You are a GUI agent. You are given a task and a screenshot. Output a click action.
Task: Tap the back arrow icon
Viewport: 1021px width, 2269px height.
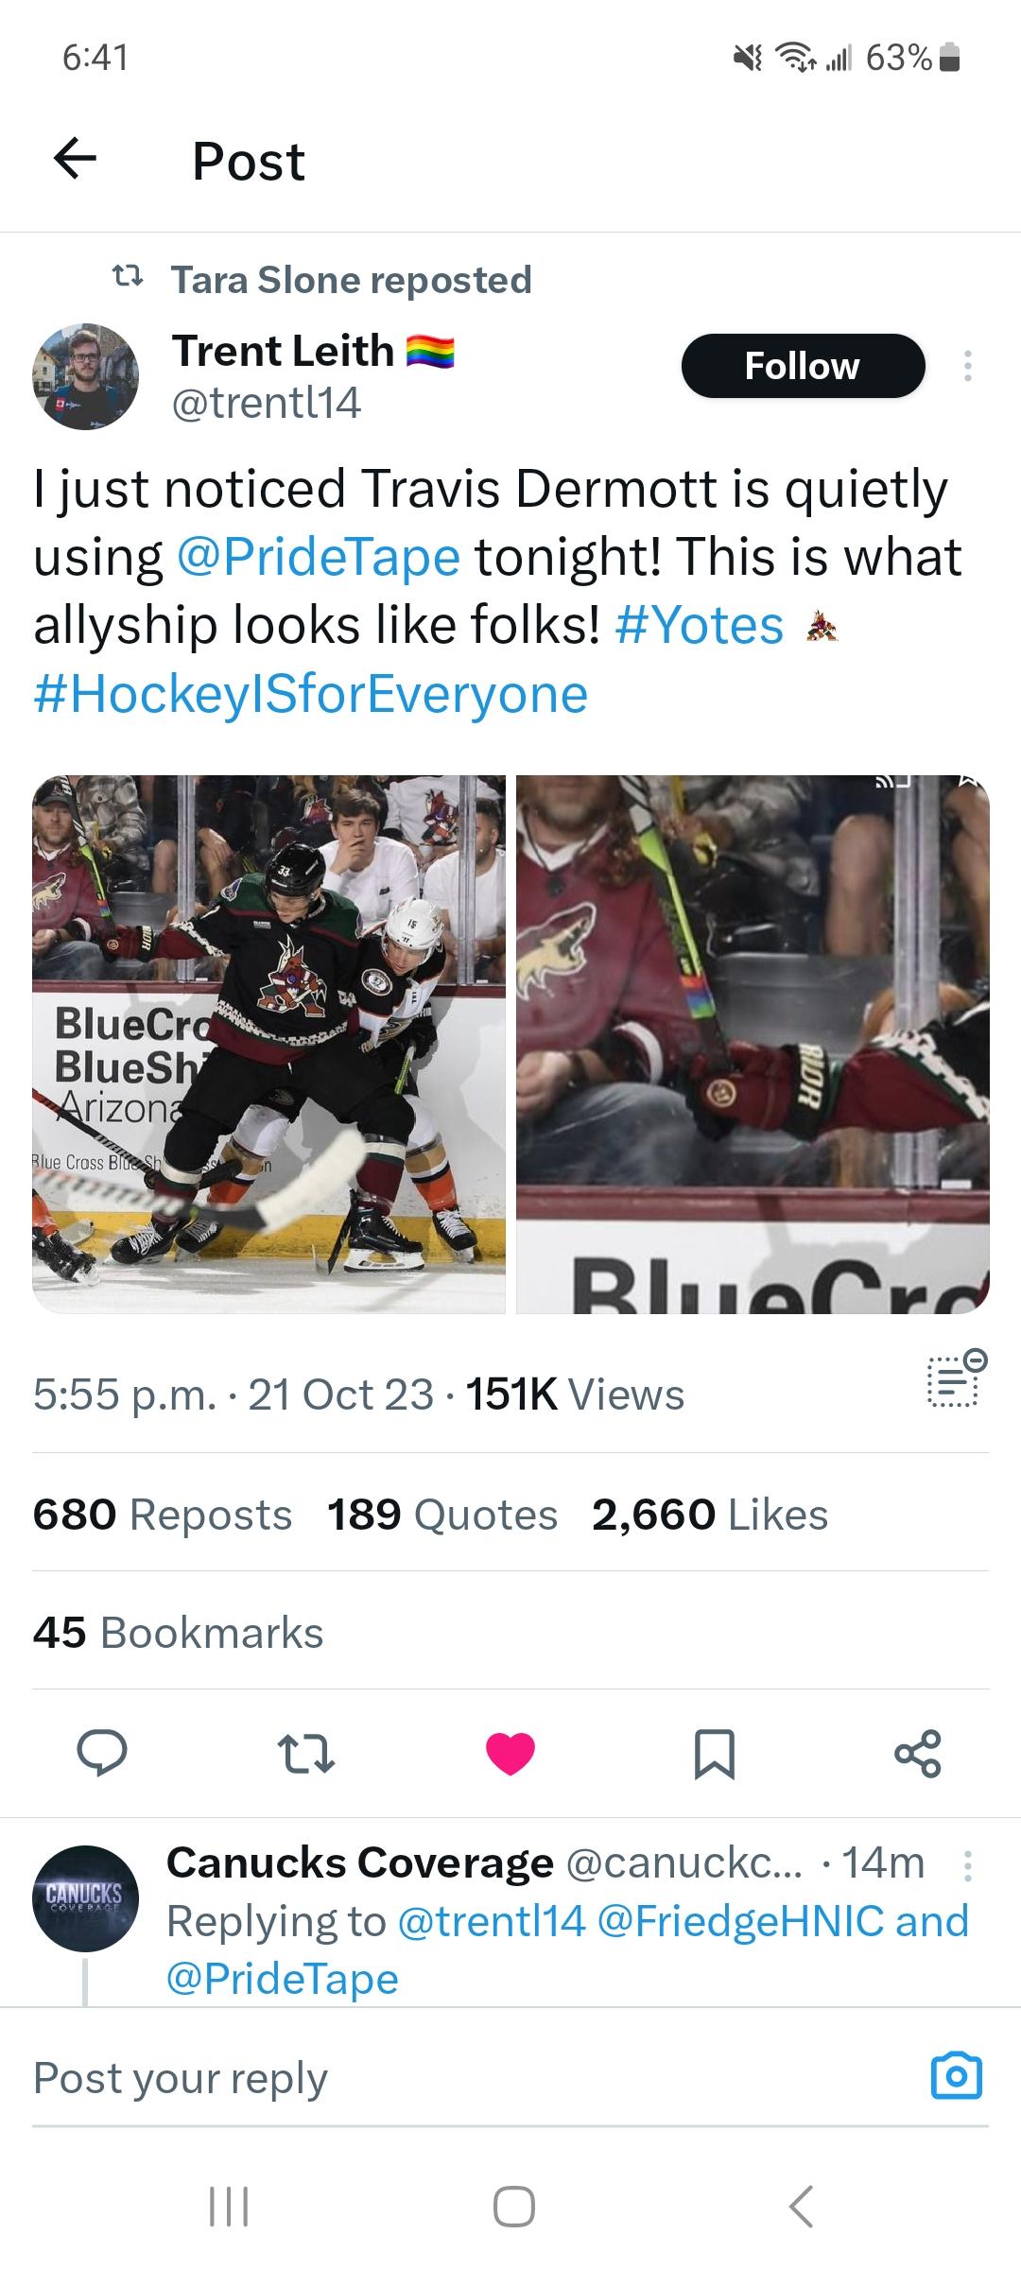[76, 159]
